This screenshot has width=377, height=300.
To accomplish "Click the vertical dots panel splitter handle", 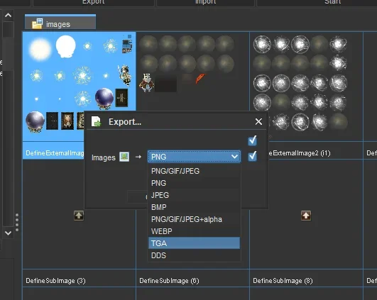I will 17,223.
